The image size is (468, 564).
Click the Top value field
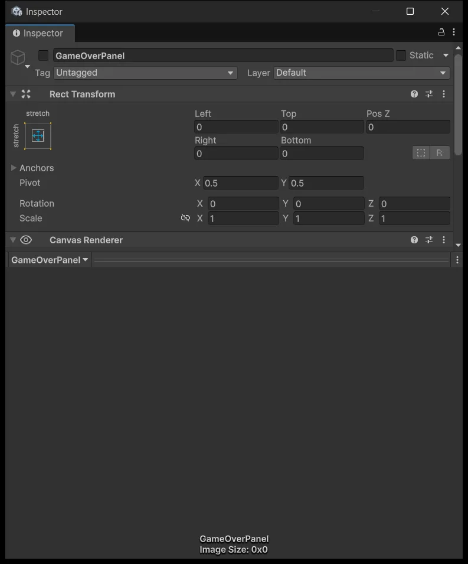pos(322,127)
